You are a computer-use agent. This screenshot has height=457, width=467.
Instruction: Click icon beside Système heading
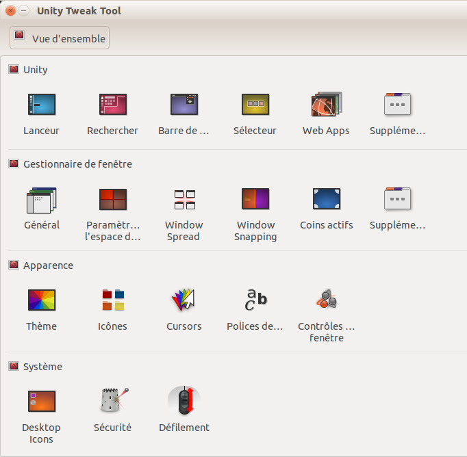(14, 366)
